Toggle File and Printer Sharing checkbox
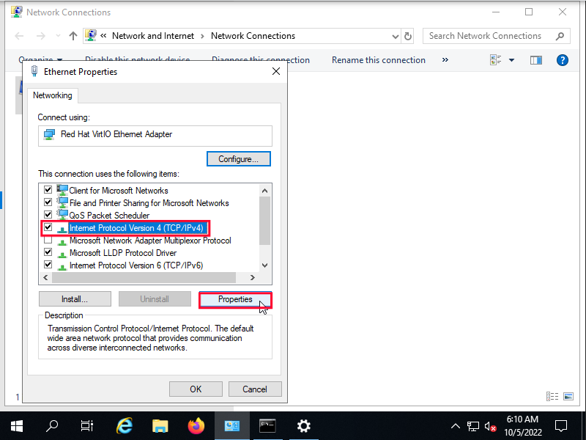The image size is (586, 440). (48, 202)
